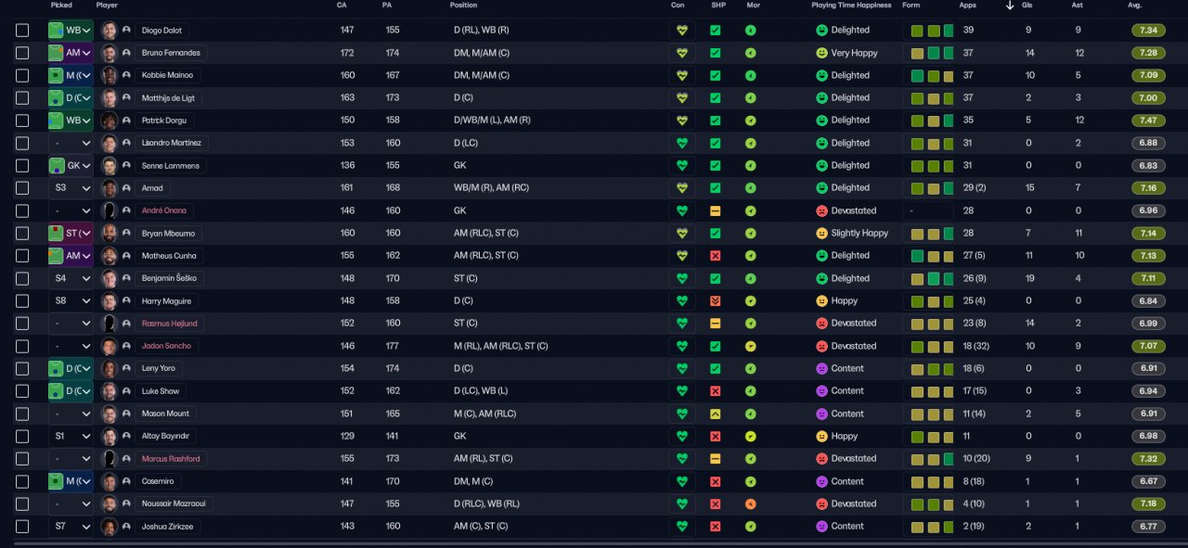Click André Onana's devastated sad face icon

coord(821,210)
